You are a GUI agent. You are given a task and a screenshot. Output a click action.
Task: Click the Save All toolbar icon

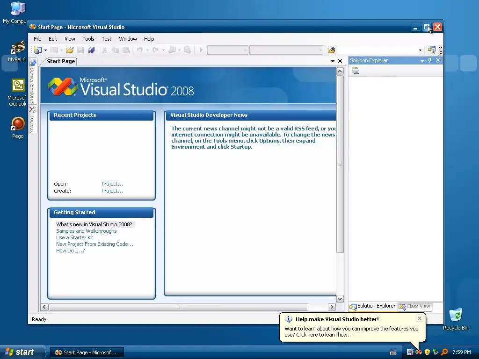[91, 50]
